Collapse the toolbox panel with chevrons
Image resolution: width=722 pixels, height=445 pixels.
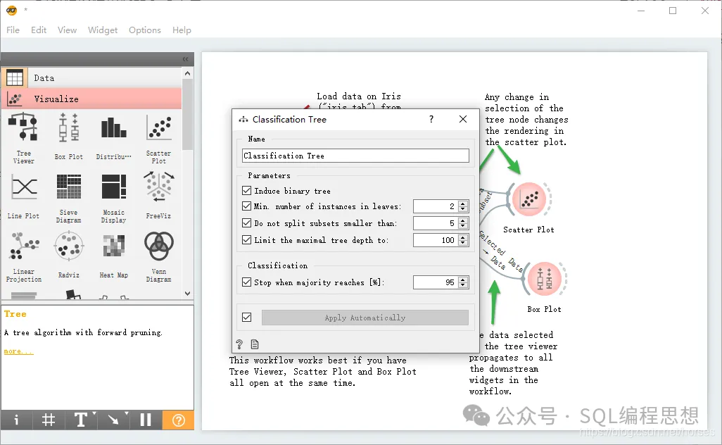click(x=186, y=59)
